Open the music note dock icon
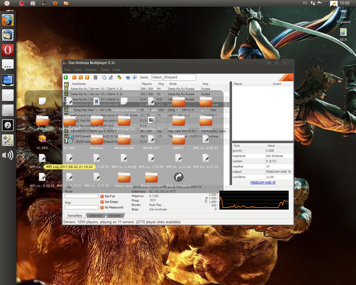The height and width of the screenshot is (285, 356). coord(8,125)
